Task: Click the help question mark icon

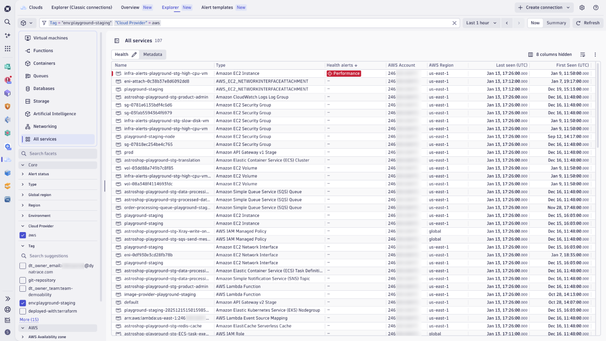Action: pyautogui.click(x=596, y=8)
